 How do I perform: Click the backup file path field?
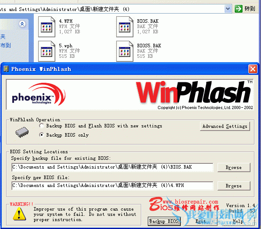coord(113,167)
